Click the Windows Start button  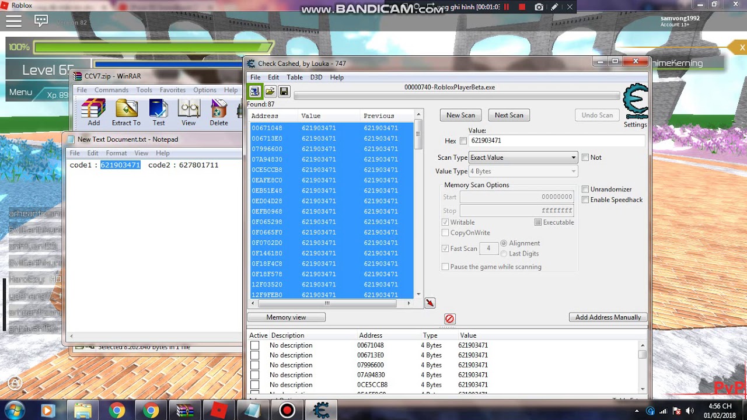[15, 410]
